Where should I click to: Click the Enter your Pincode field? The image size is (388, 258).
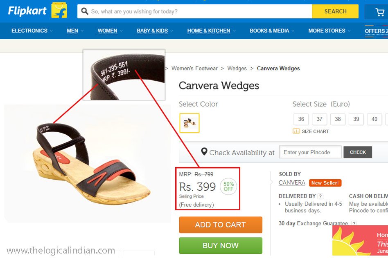coord(310,152)
